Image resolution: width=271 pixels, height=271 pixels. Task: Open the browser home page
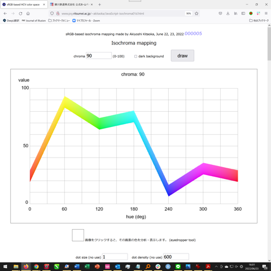(x=28, y=14)
